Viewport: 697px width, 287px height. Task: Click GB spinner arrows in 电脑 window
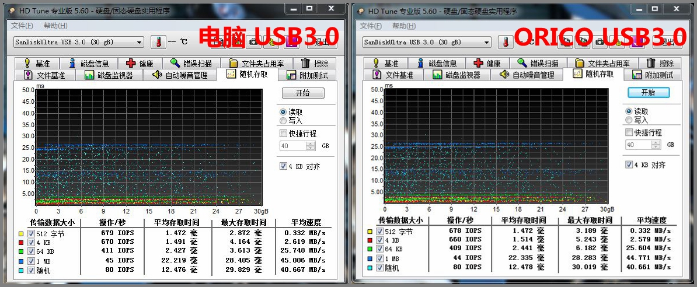coord(311,145)
